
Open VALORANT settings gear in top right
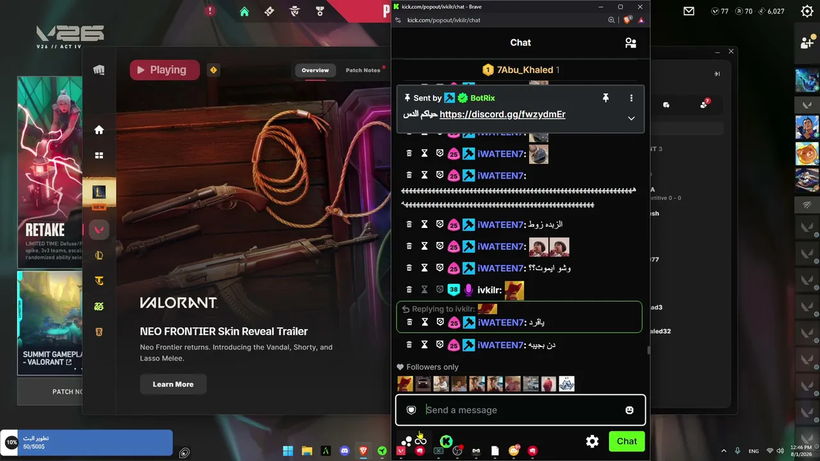pyautogui.click(x=807, y=11)
